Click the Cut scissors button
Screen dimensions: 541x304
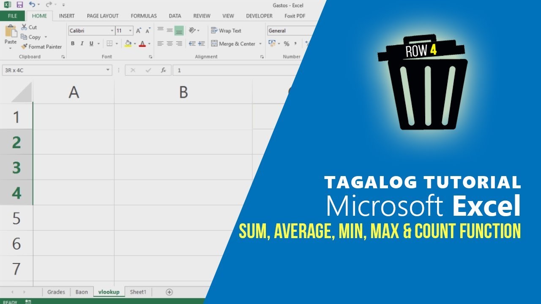[x=29, y=27]
